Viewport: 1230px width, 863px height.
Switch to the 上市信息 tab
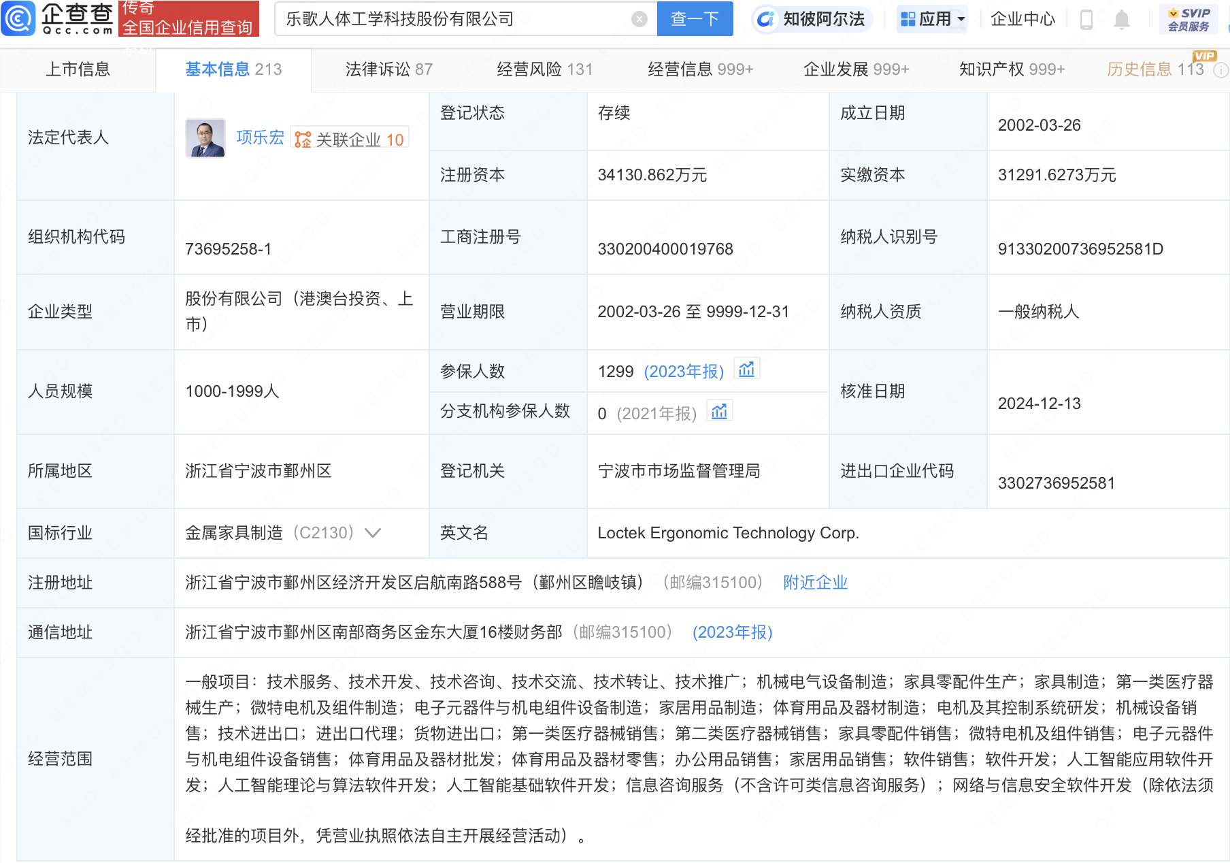(x=78, y=69)
